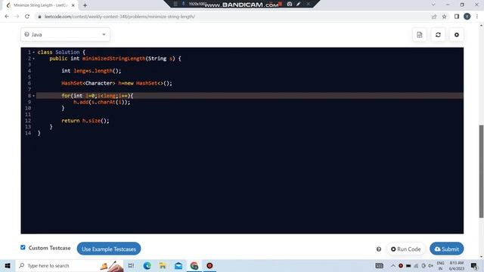Open the notification center icon
Image resolution: width=484 pixels, height=272 pixels.
click(474, 265)
